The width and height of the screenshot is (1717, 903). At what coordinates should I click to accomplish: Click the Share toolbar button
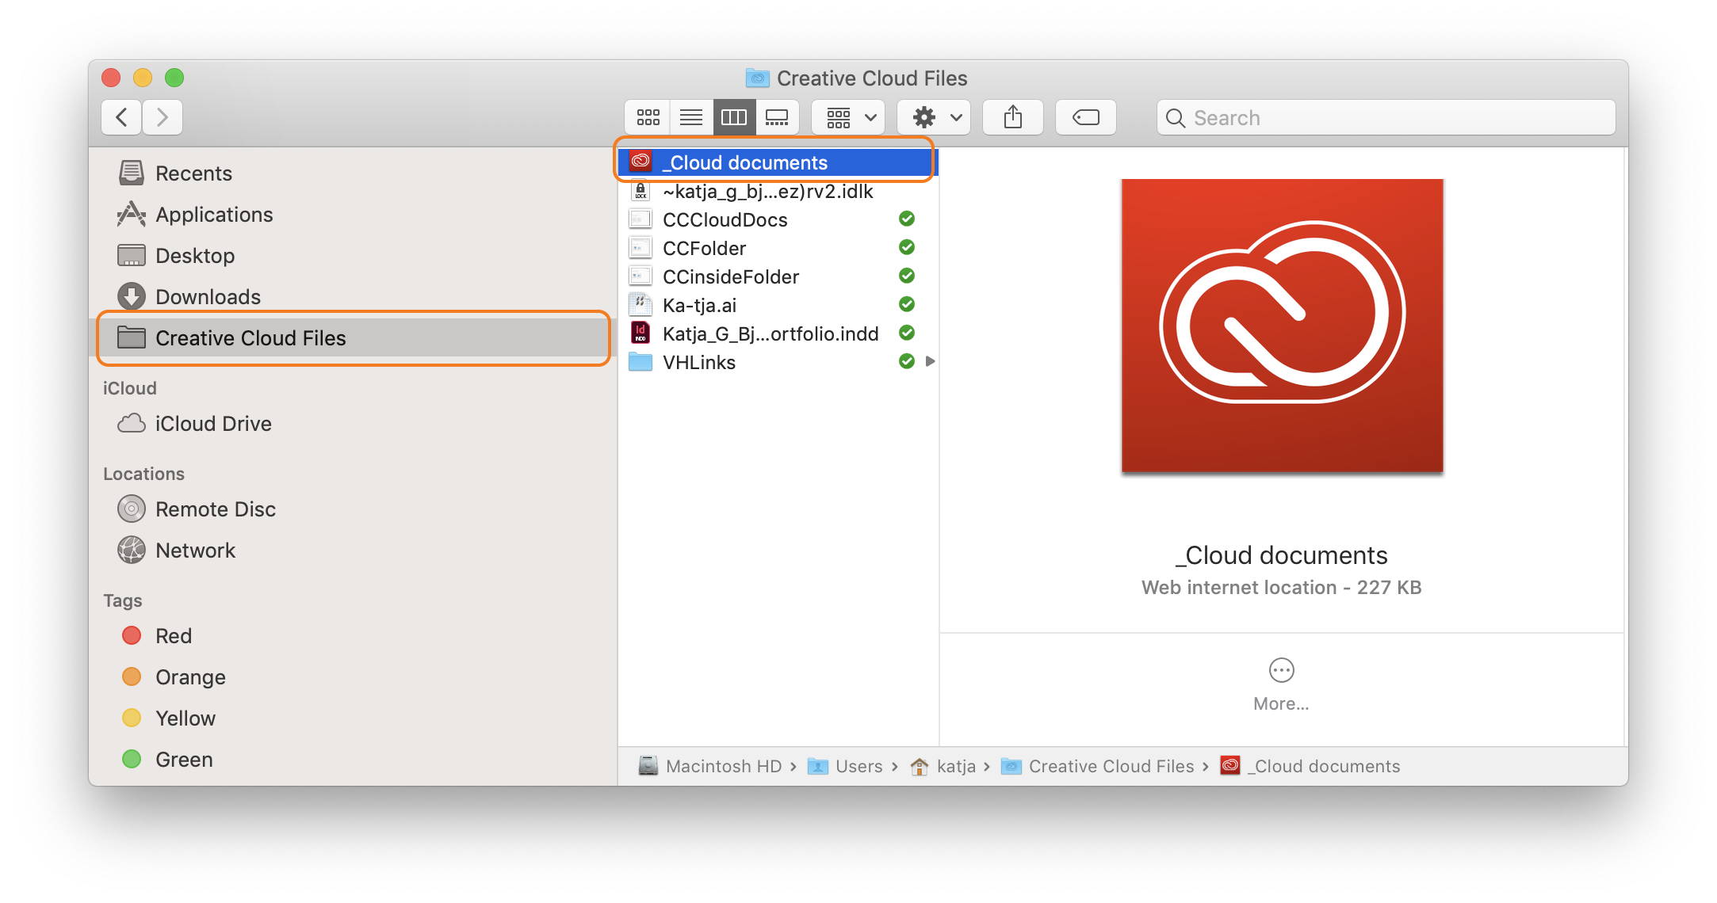point(1012,117)
